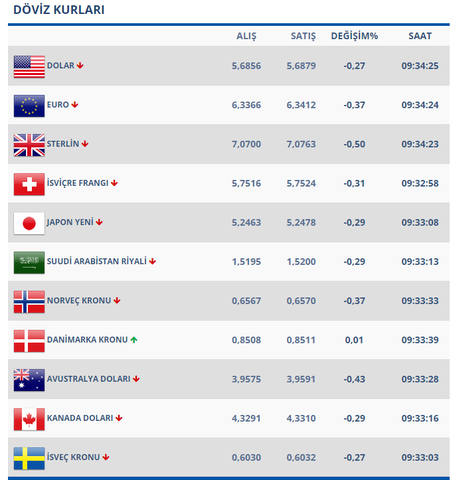Click the European Union flag icon
Viewport: 451px width, 480px height.
pos(29,106)
